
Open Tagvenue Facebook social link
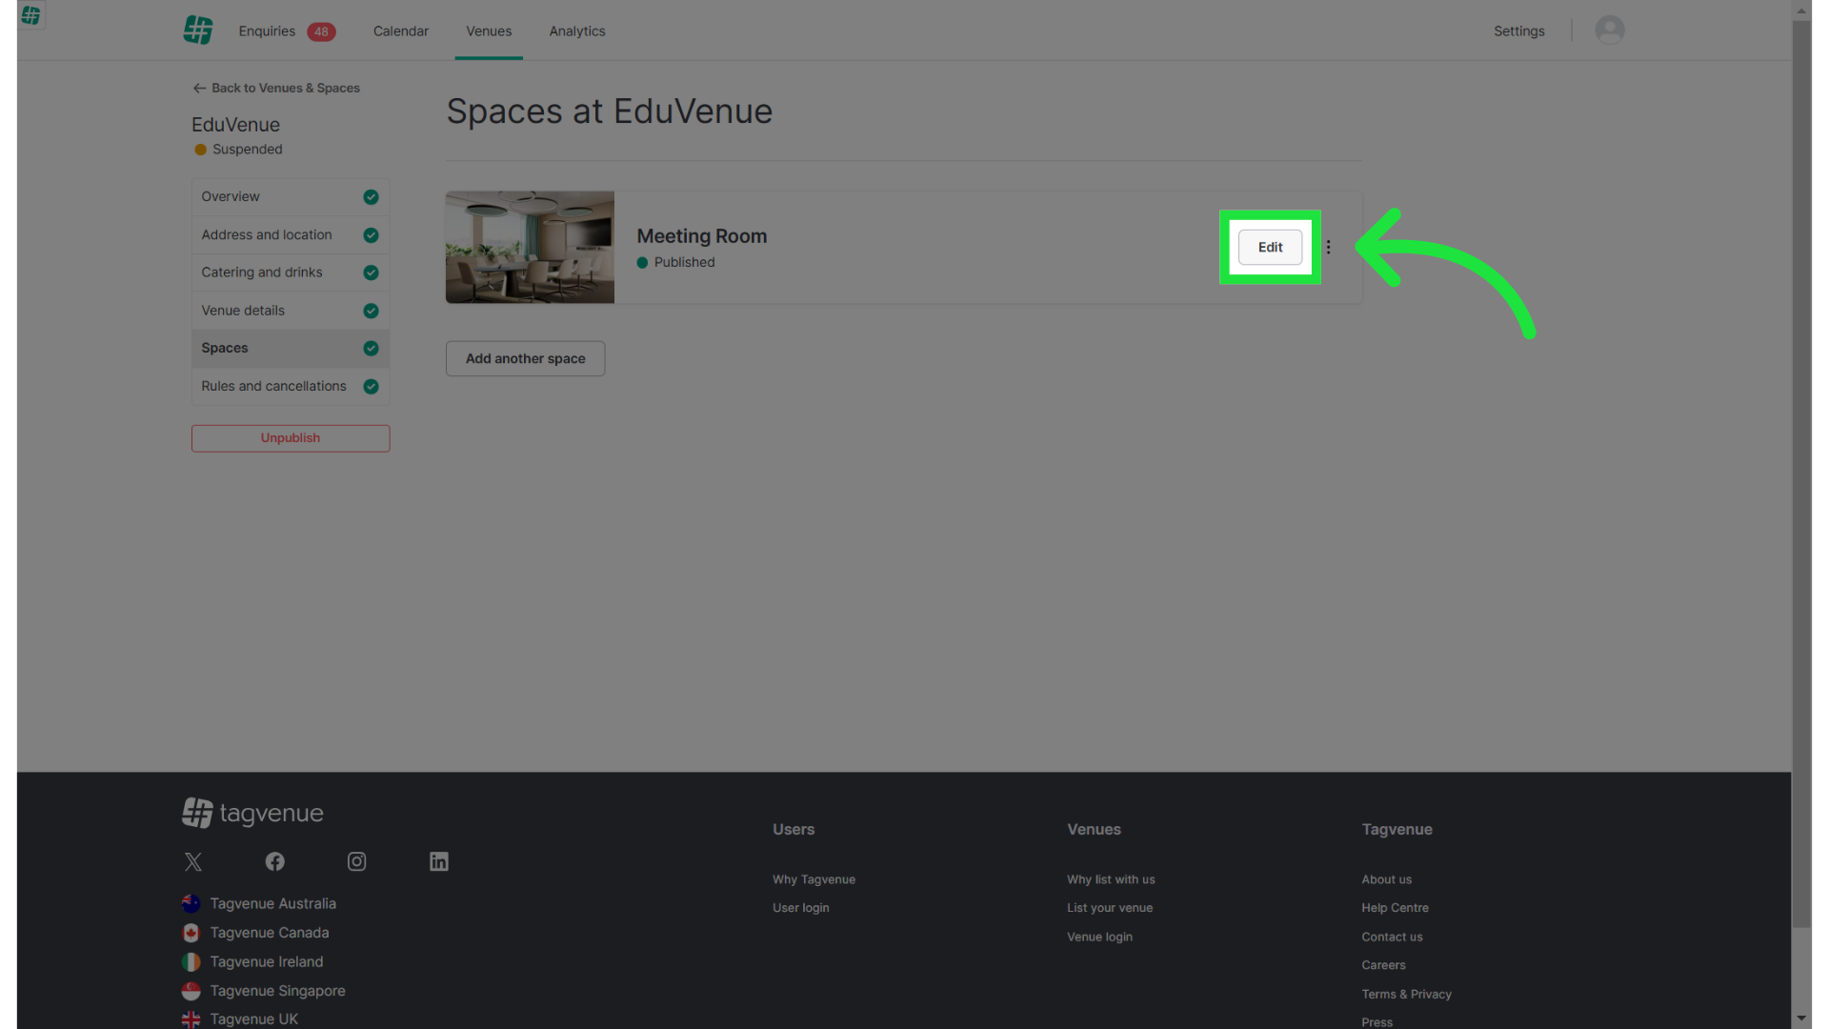tap(275, 862)
